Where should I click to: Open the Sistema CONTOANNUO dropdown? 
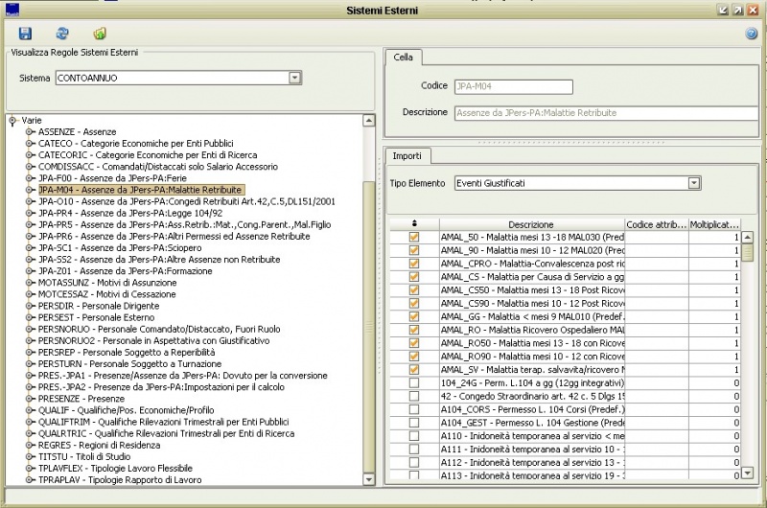pos(294,78)
